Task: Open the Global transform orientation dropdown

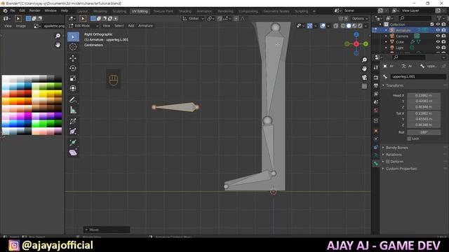Action: 193,19
